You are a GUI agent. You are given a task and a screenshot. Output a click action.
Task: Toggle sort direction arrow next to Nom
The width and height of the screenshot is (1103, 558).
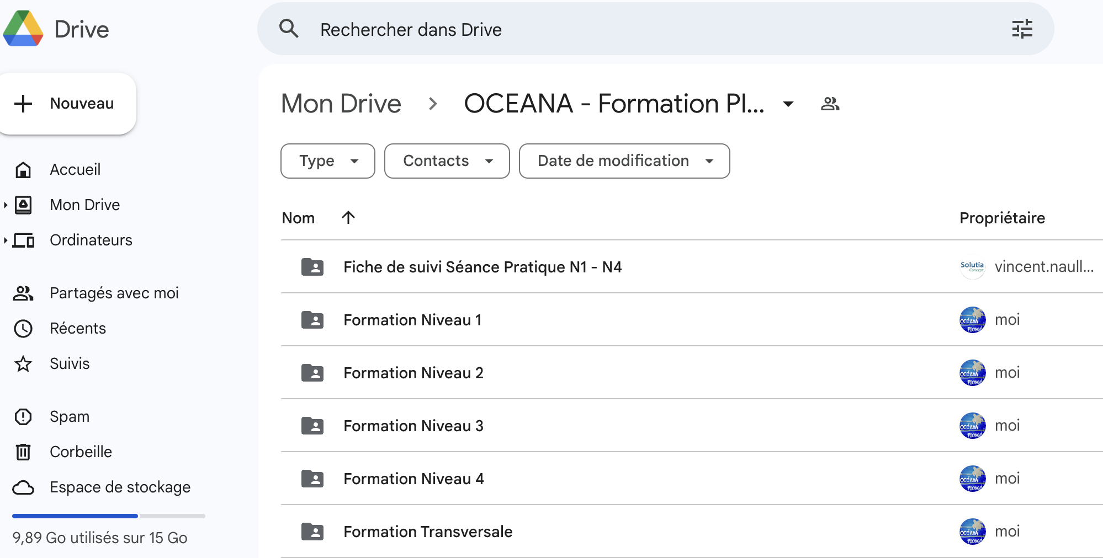(x=348, y=217)
